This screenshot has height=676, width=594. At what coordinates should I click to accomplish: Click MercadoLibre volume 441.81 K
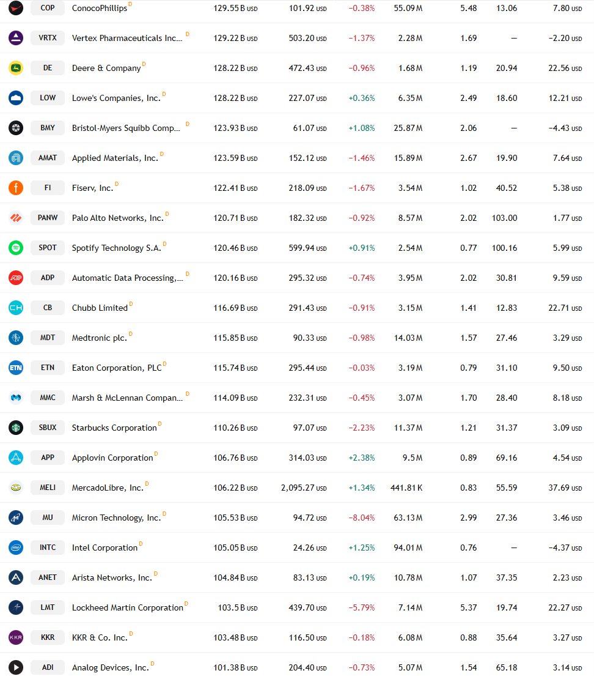click(406, 488)
